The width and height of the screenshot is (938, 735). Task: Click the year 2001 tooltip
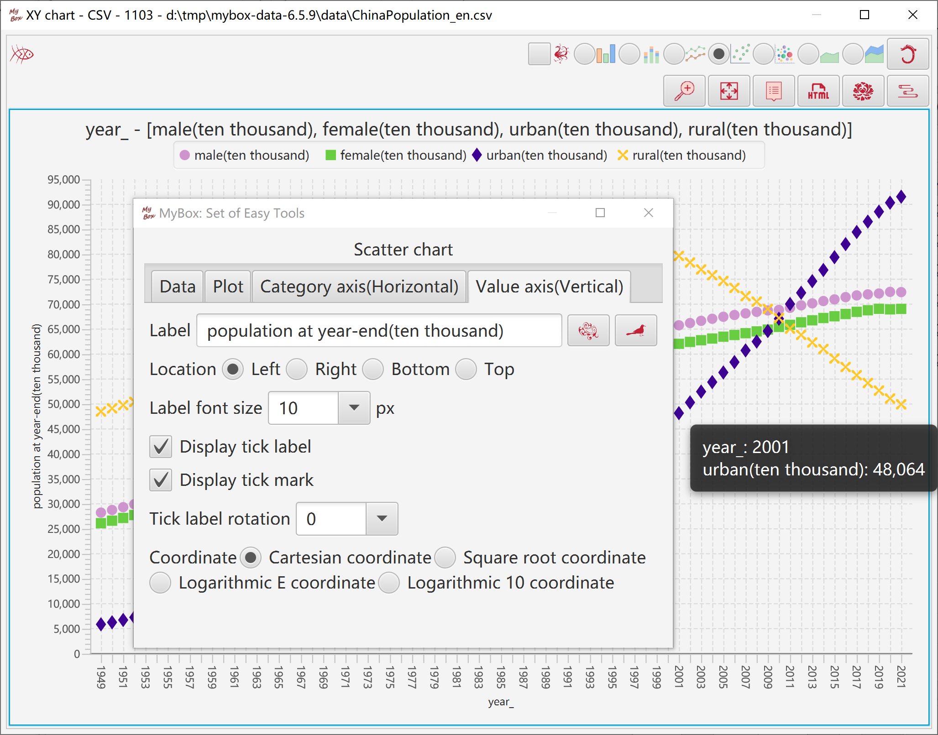click(x=813, y=458)
